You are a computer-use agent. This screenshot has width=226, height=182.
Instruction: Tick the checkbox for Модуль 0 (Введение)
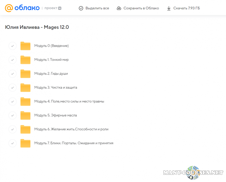pyautogui.click(x=12, y=46)
